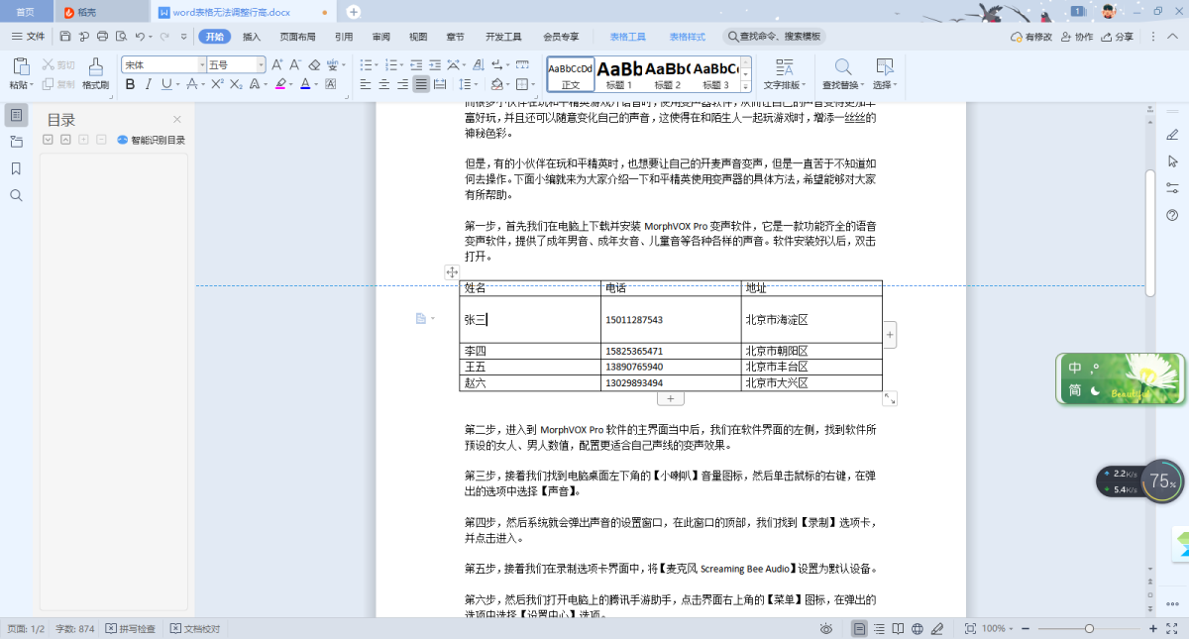Click the table move handle icon
Image resolution: width=1189 pixels, height=639 pixels.
(452, 271)
